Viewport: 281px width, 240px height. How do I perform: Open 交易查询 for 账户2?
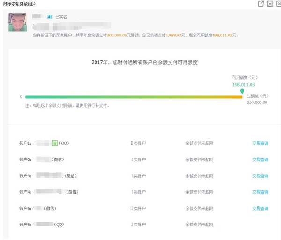pos(260,160)
